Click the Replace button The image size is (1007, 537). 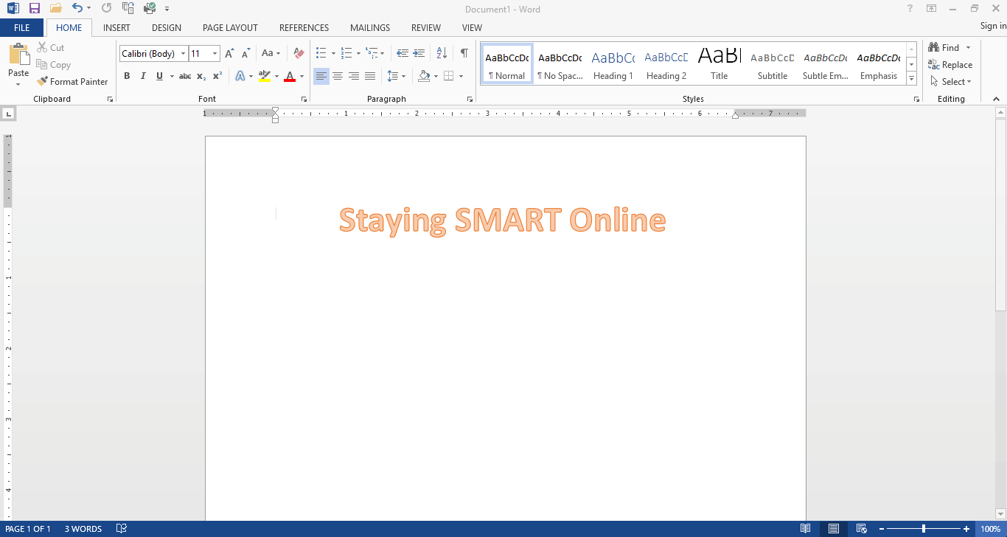point(950,65)
